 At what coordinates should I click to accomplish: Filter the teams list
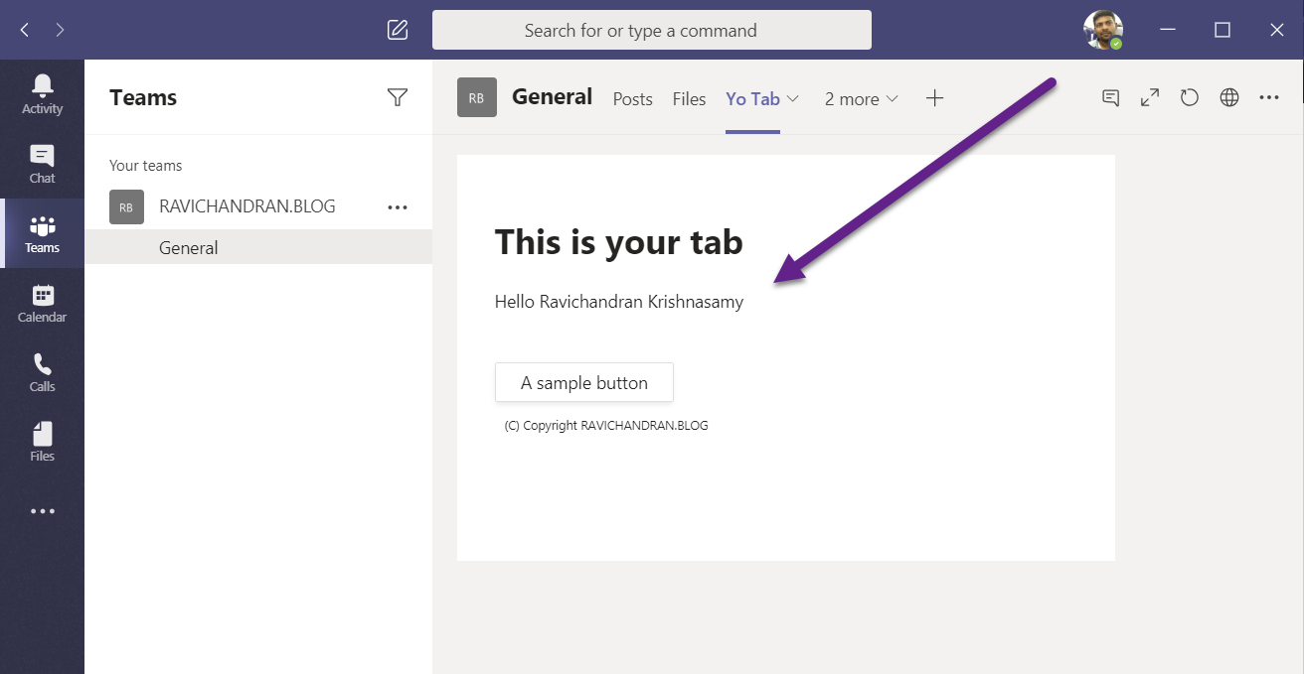coord(398,97)
